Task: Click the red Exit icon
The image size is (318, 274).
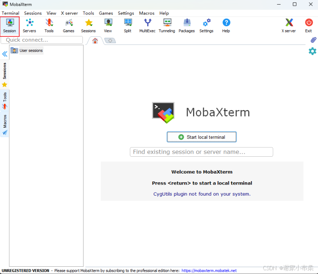Action: (309, 26)
